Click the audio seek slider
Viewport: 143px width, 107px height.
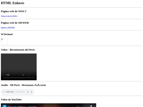click(20, 92)
